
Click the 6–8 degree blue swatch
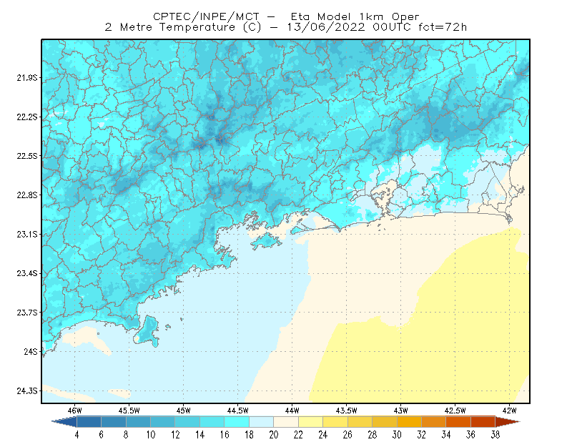click(x=114, y=422)
